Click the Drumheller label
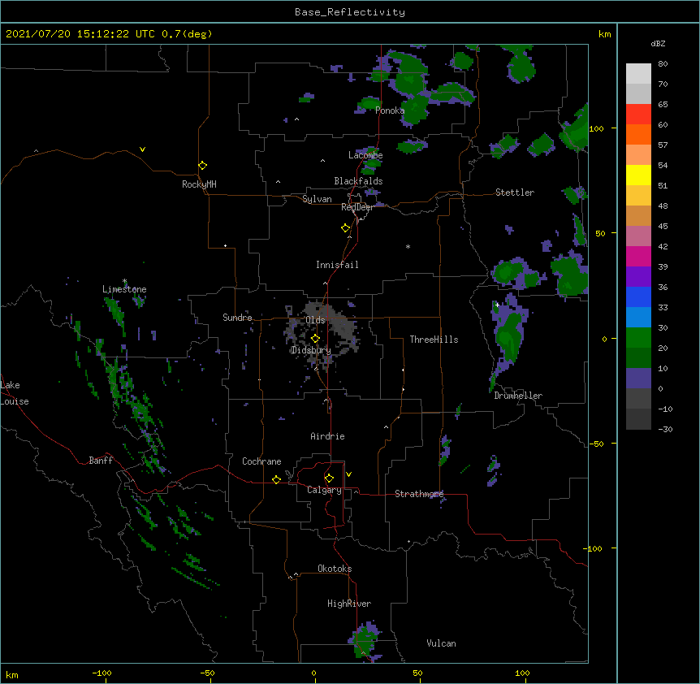700x684 pixels. pos(518,396)
